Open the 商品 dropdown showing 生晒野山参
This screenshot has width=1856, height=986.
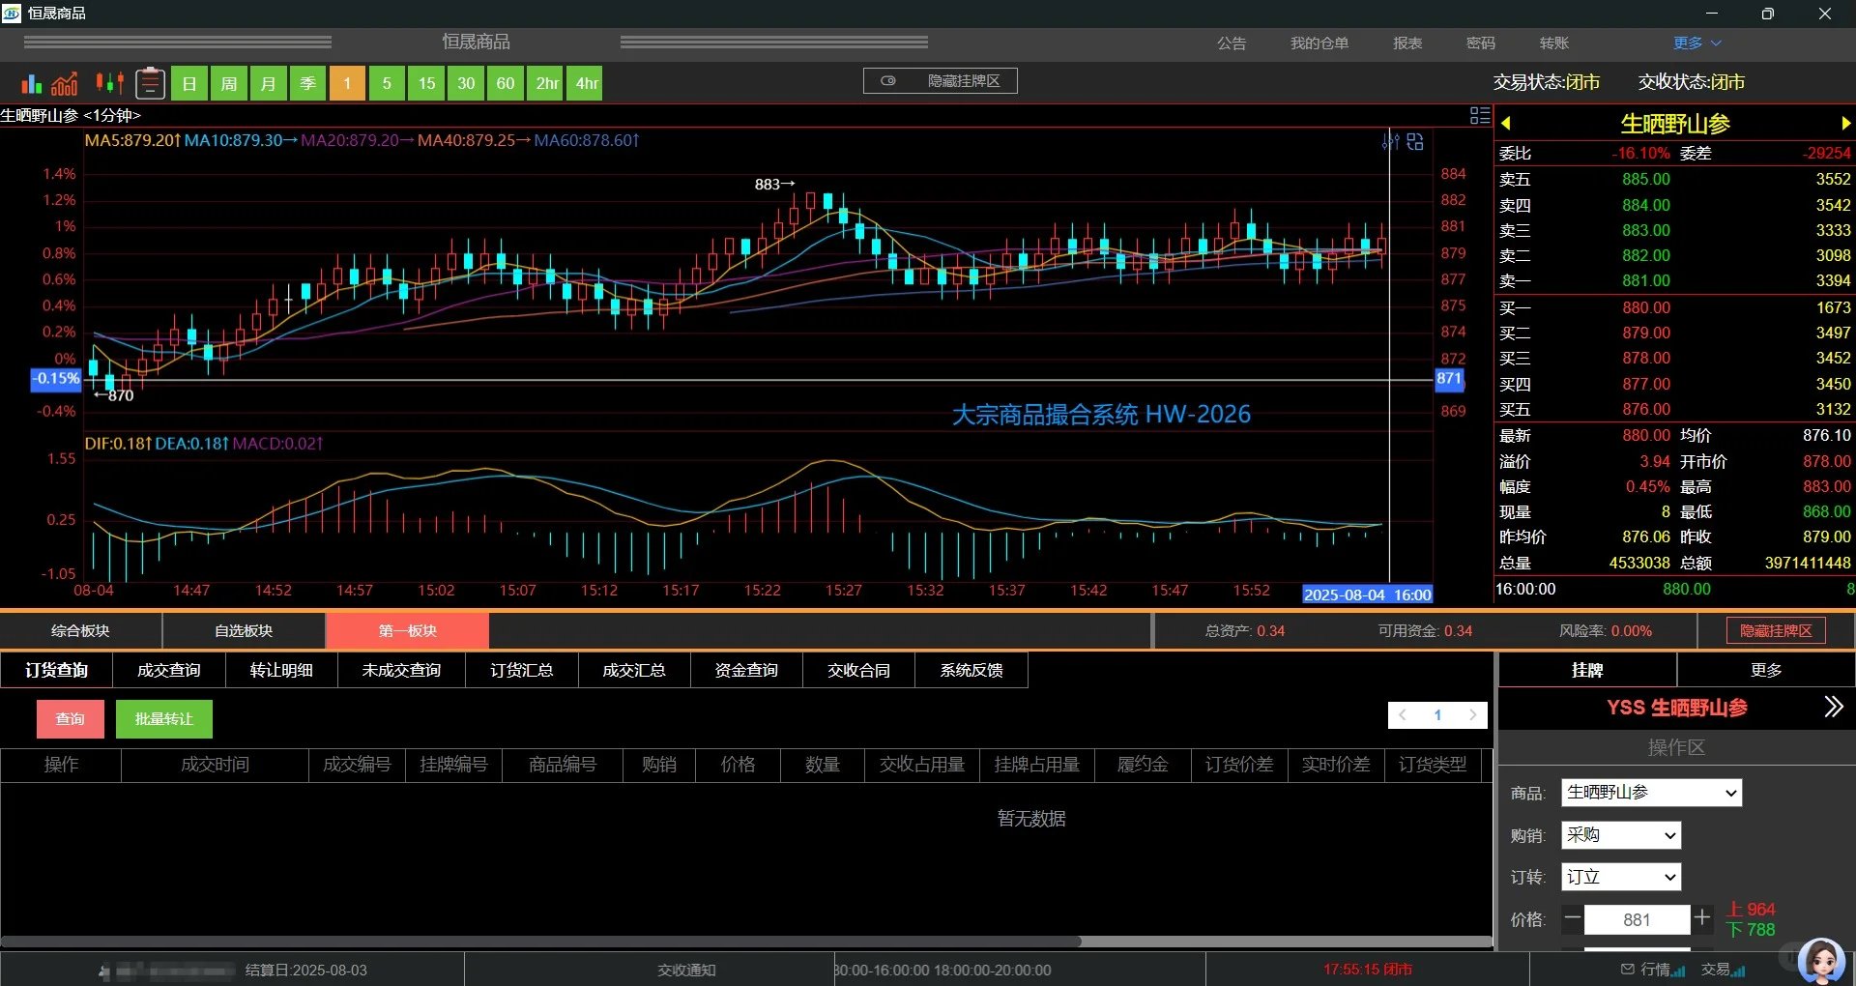[1651, 793]
